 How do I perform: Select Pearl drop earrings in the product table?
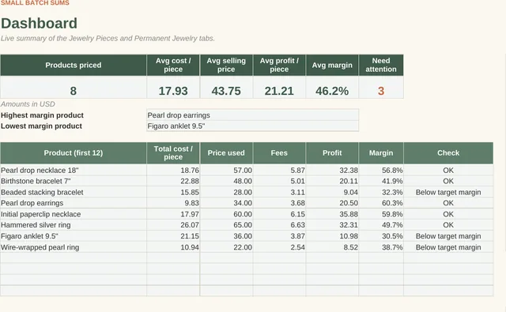click(x=32, y=203)
